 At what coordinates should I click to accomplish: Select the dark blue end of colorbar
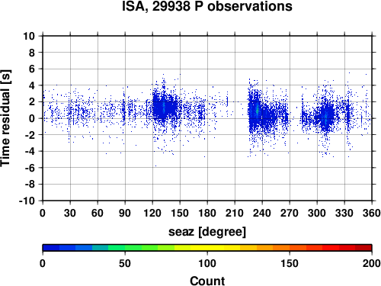point(51,248)
